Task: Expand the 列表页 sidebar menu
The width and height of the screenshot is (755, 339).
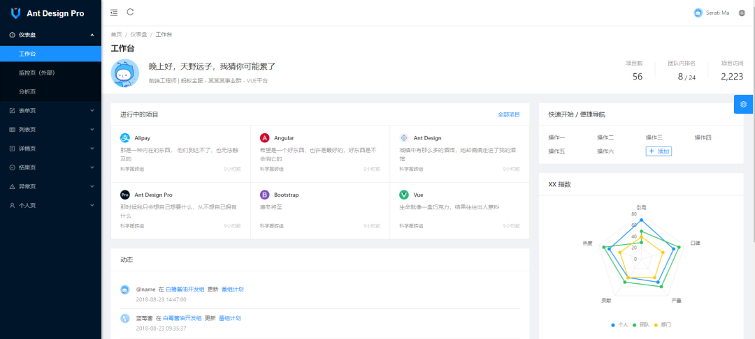Action: (x=50, y=130)
